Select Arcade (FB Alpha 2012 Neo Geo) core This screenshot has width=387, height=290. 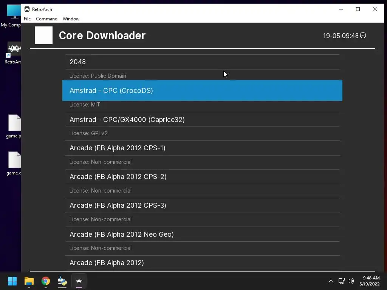coord(203,234)
